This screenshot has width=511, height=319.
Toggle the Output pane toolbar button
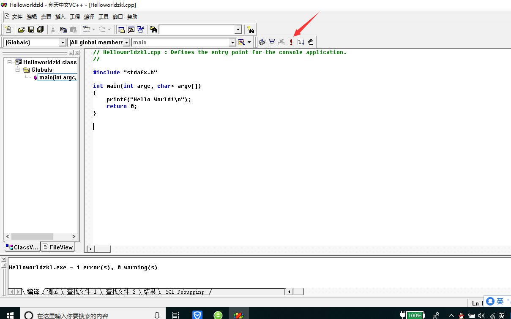click(131, 30)
